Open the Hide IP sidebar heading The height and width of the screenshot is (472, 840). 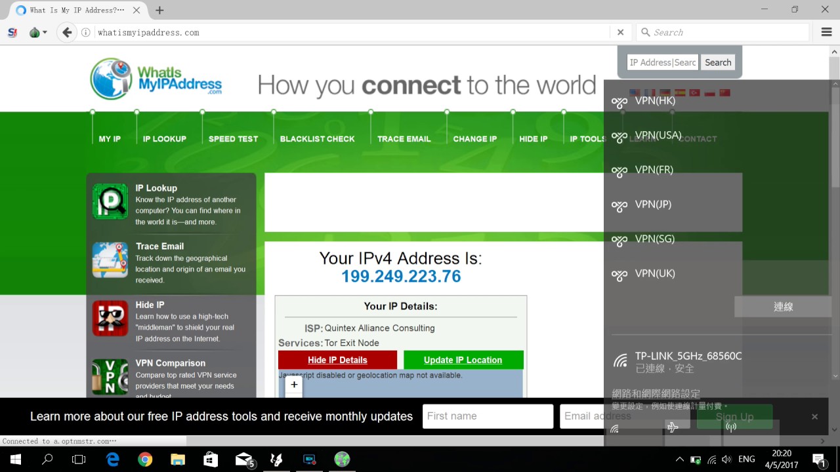(x=150, y=305)
